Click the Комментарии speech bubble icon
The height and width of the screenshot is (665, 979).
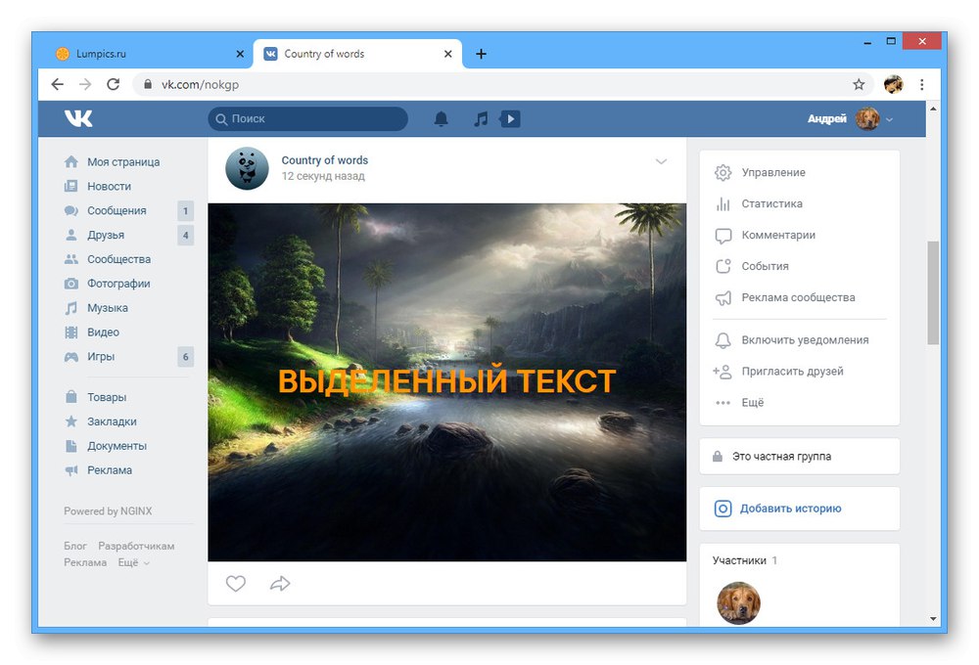pos(723,235)
